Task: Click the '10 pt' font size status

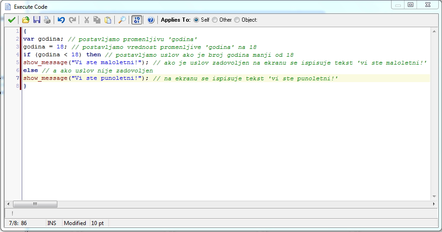Action: (x=97, y=223)
